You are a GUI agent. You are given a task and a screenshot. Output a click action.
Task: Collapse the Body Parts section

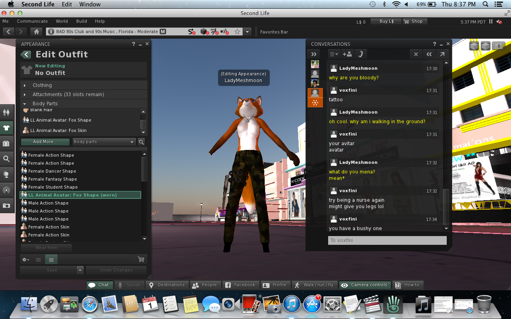click(84, 104)
